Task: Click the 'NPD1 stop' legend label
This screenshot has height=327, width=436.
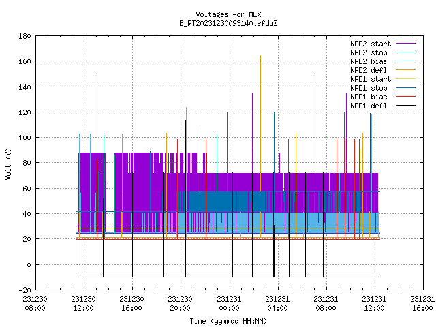Action: coord(369,88)
